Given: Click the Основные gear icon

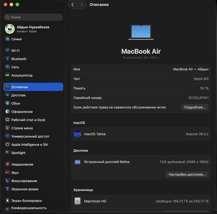Looking at the screenshot, I should pos(7,87).
